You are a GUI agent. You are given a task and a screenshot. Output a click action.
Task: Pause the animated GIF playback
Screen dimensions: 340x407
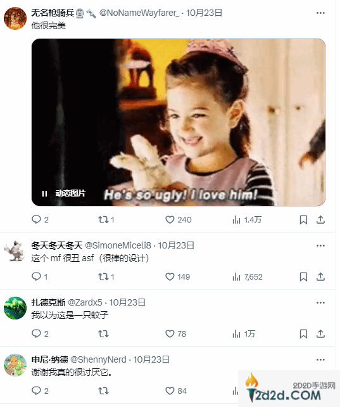(44, 193)
